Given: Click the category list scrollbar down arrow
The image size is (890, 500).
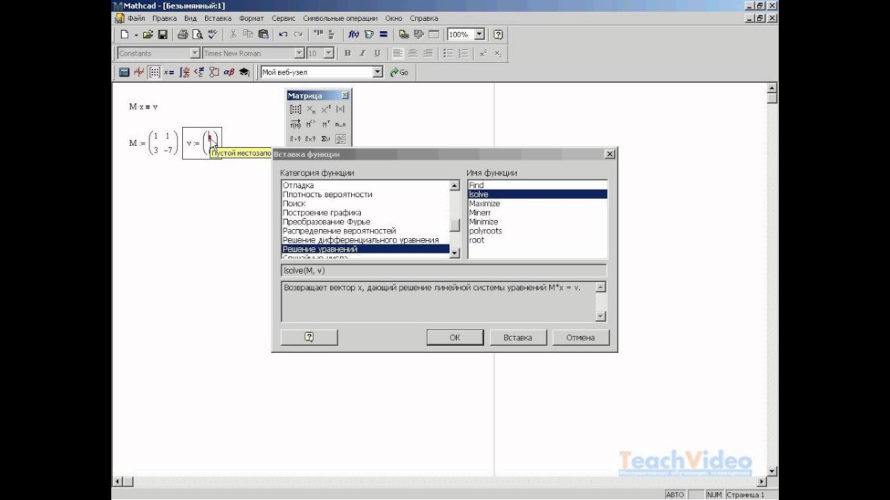Looking at the screenshot, I should pos(455,253).
